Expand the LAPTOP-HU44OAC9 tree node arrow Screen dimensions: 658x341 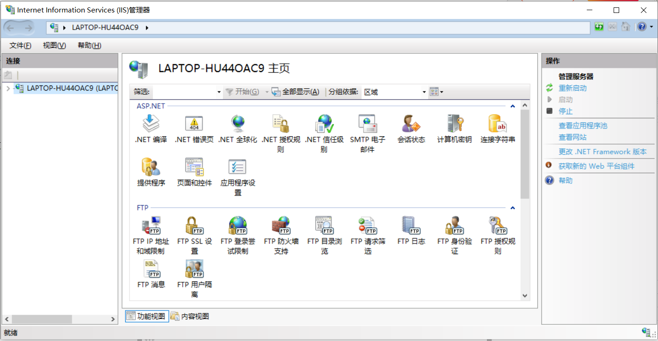(8, 88)
